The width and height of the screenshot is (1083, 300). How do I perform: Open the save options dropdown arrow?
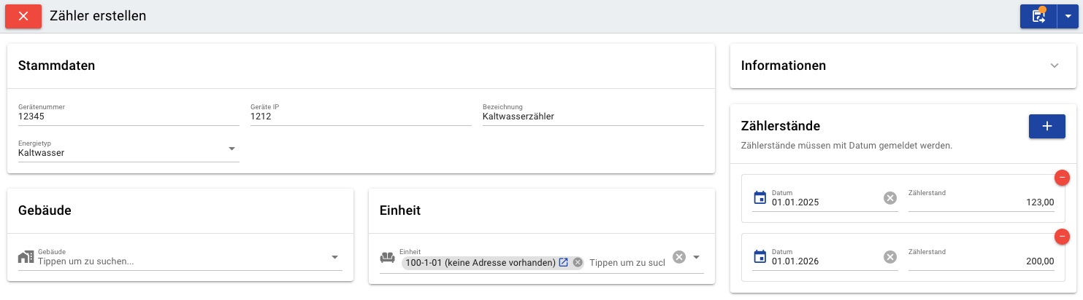tap(1067, 16)
